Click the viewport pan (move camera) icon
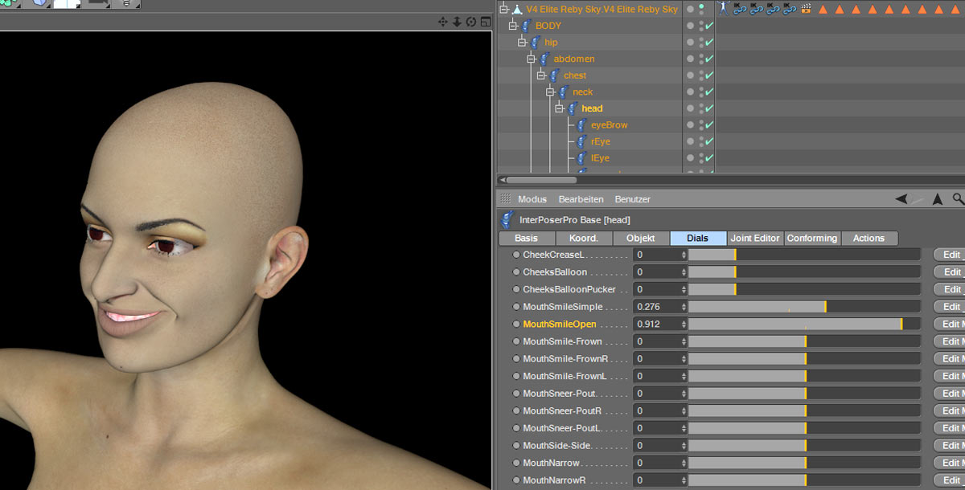Image resolution: width=965 pixels, height=490 pixels. pyautogui.click(x=442, y=22)
